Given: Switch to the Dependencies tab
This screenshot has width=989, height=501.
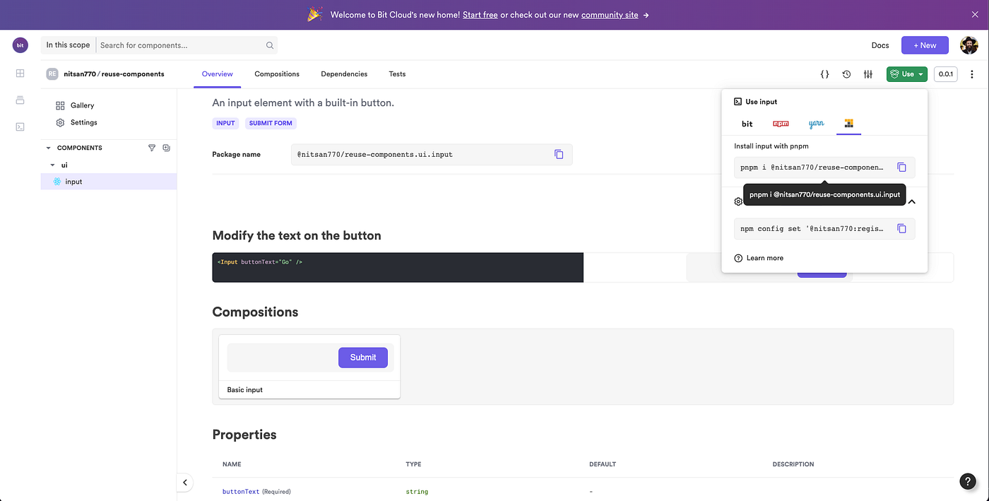Looking at the screenshot, I should pyautogui.click(x=344, y=74).
